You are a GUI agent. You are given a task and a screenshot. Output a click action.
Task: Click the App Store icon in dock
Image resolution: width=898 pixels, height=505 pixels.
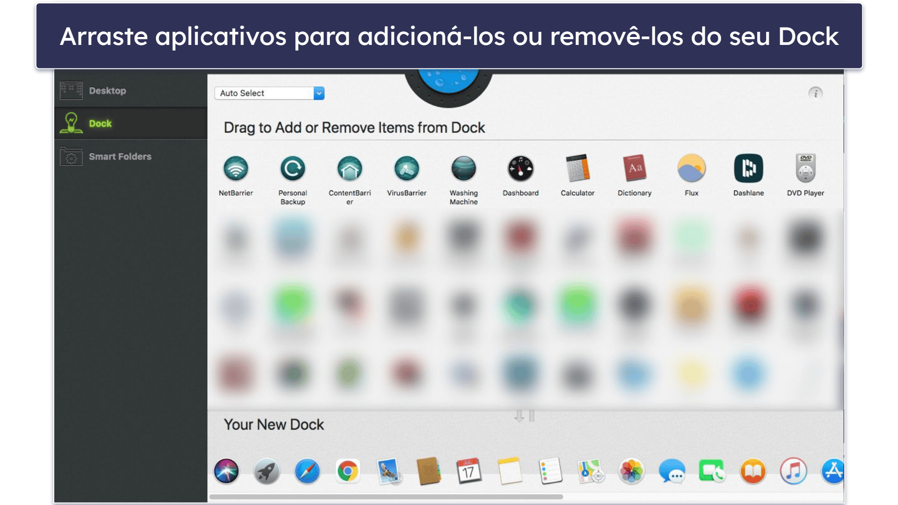coord(833,471)
